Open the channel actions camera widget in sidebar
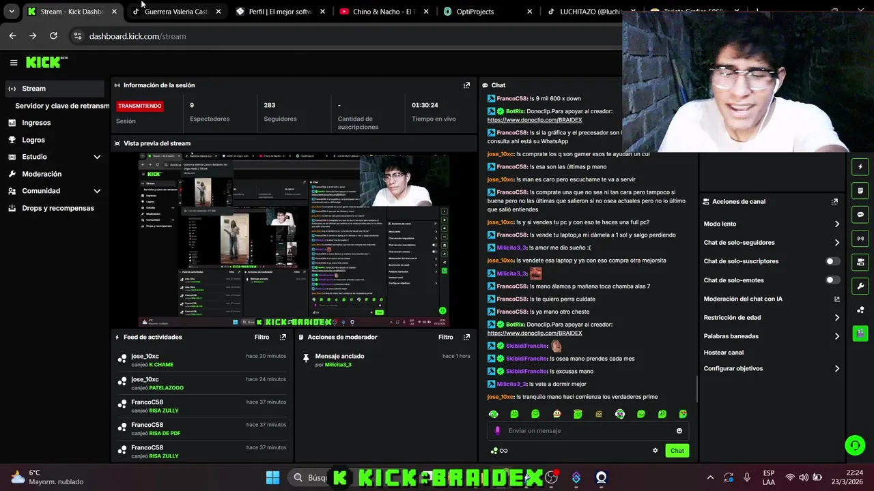Screen dimensions: 874x491 coord(860,262)
